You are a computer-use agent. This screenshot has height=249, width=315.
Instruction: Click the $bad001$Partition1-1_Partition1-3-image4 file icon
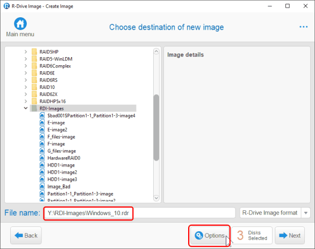tap(42, 115)
